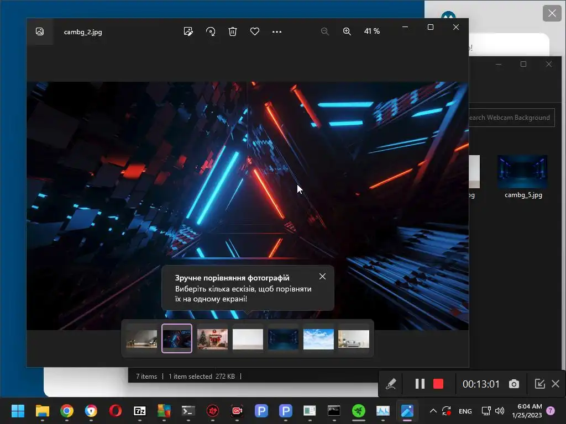Select the blue sky clouds thumbnail

tap(318, 338)
